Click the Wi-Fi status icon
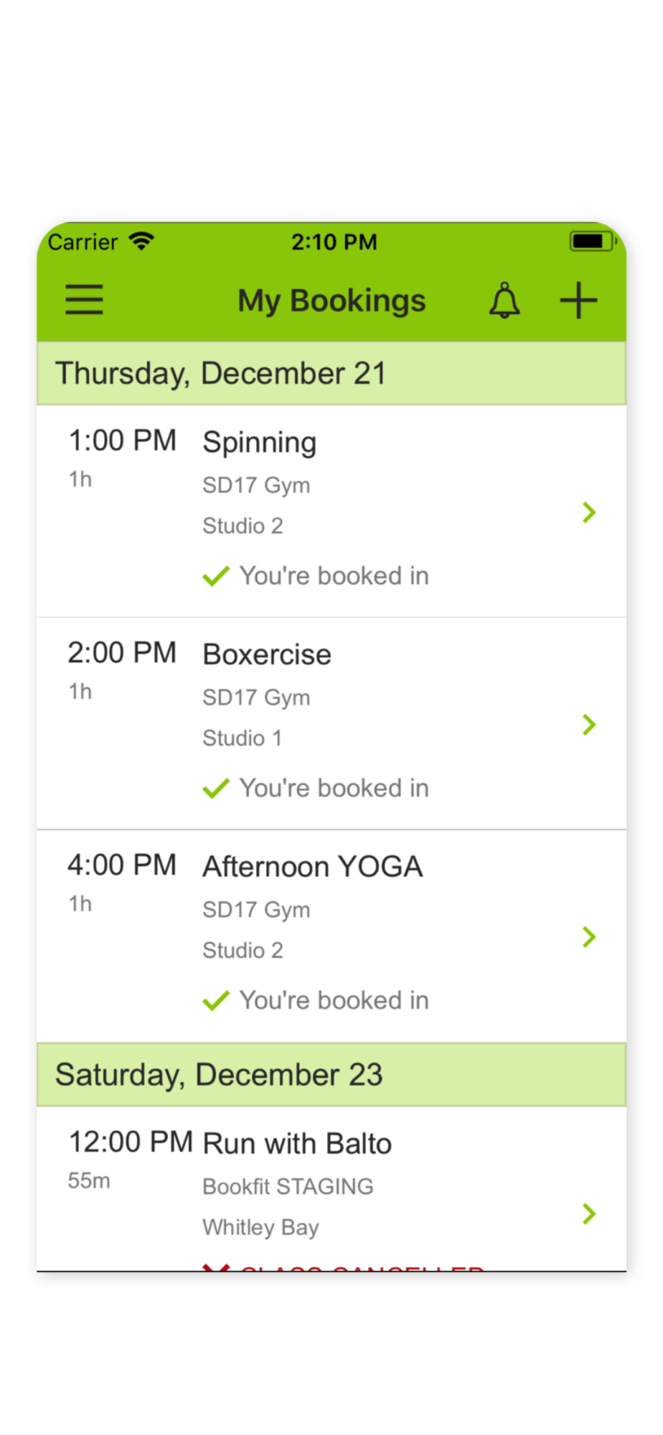This screenshot has width=663, height=1435. coord(141,242)
